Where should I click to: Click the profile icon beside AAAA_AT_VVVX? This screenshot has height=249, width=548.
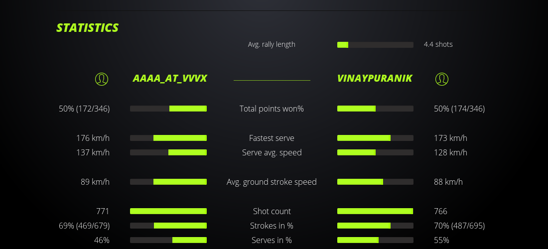pos(102,79)
